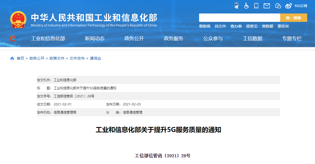
Task: Select 政务公开 in the main navigation
Action: [x=134, y=39]
